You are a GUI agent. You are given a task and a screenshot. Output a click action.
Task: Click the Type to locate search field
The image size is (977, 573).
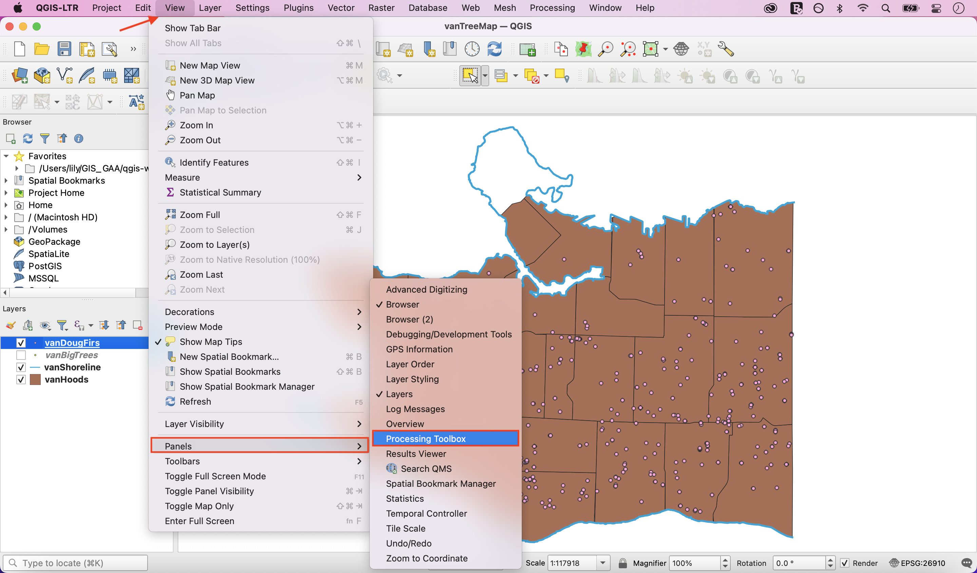pyautogui.click(x=76, y=563)
